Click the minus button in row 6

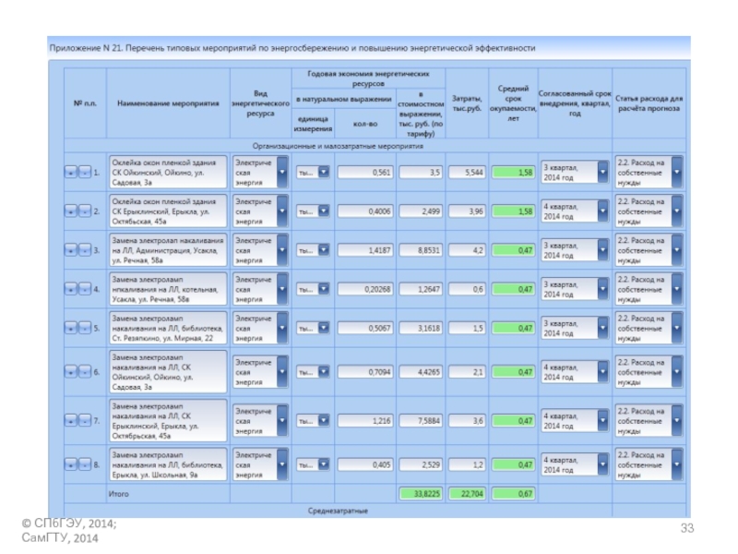(85, 372)
